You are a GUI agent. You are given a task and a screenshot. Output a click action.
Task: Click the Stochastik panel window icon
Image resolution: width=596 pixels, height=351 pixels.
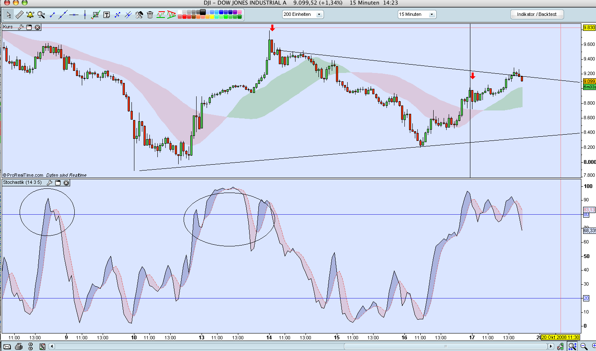point(58,183)
